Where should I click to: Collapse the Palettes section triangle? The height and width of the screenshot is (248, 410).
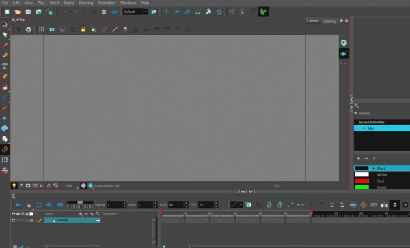click(x=355, y=113)
